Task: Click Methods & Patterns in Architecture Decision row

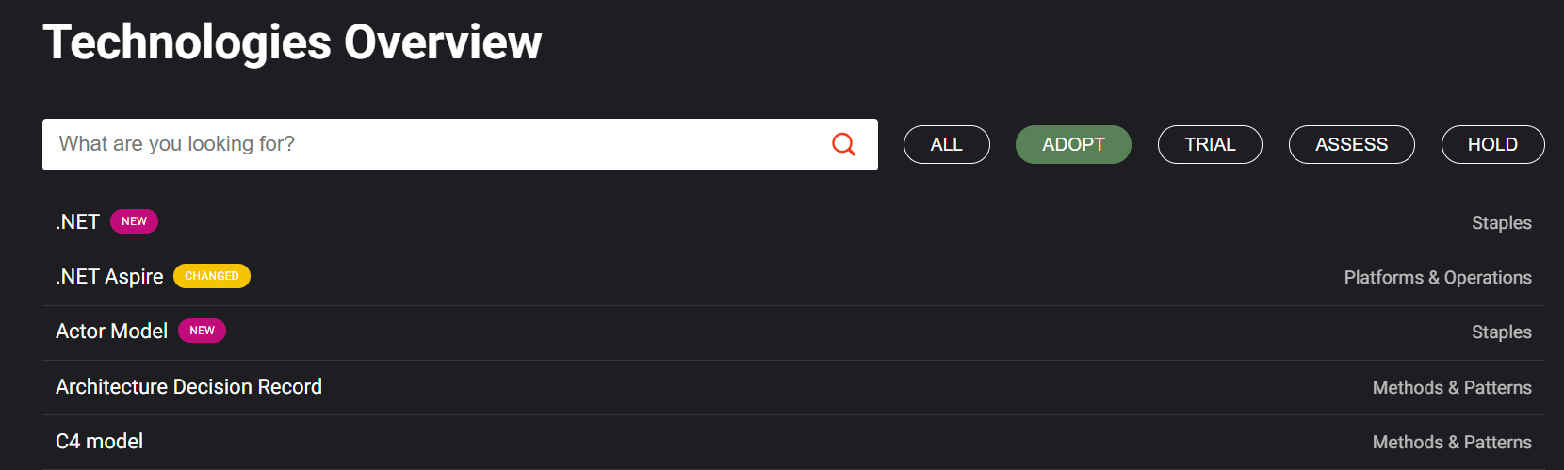Action: 1452,388
